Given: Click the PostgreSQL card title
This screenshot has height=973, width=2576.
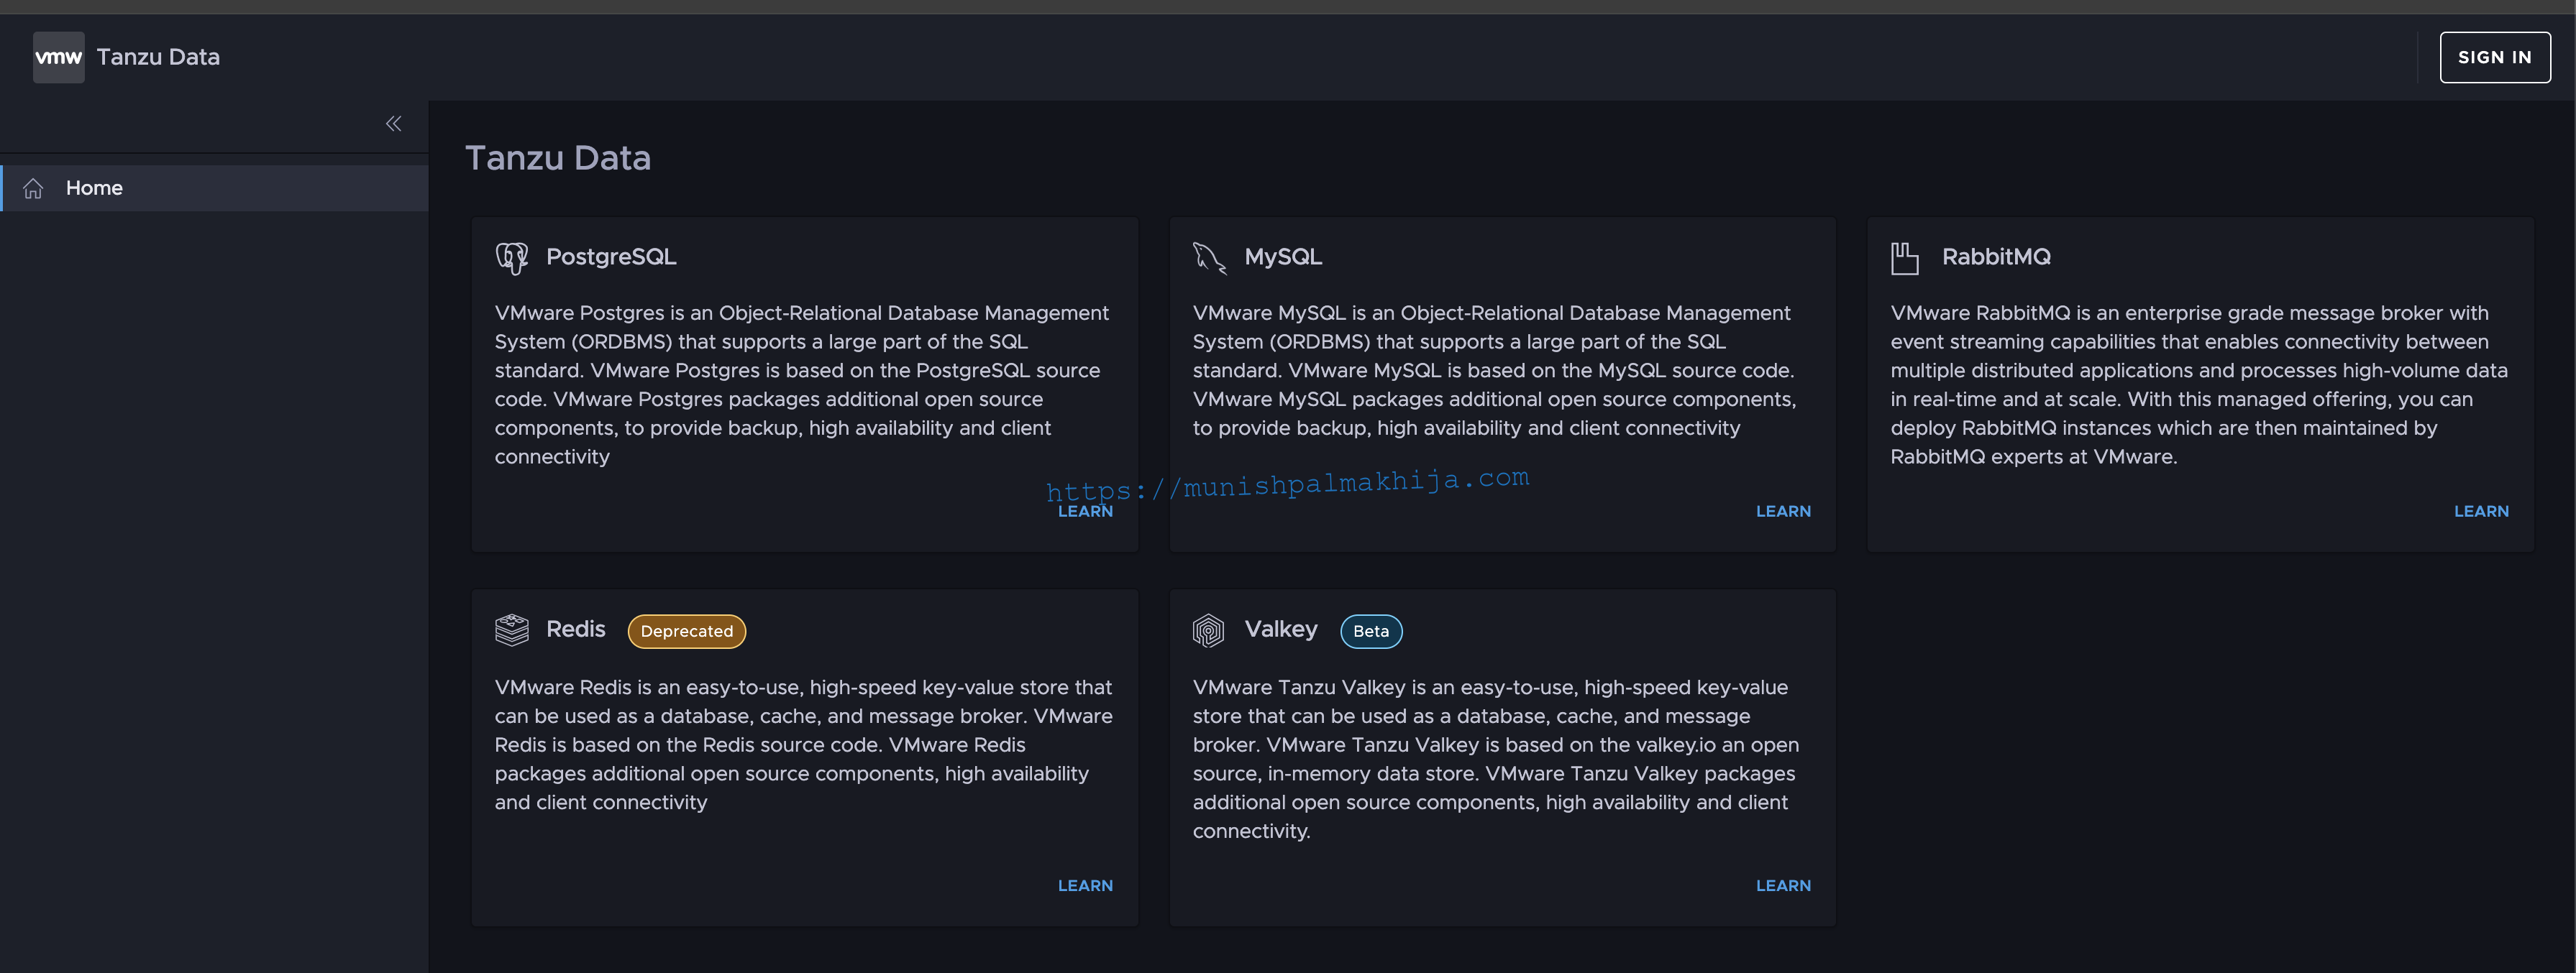Looking at the screenshot, I should (611, 257).
